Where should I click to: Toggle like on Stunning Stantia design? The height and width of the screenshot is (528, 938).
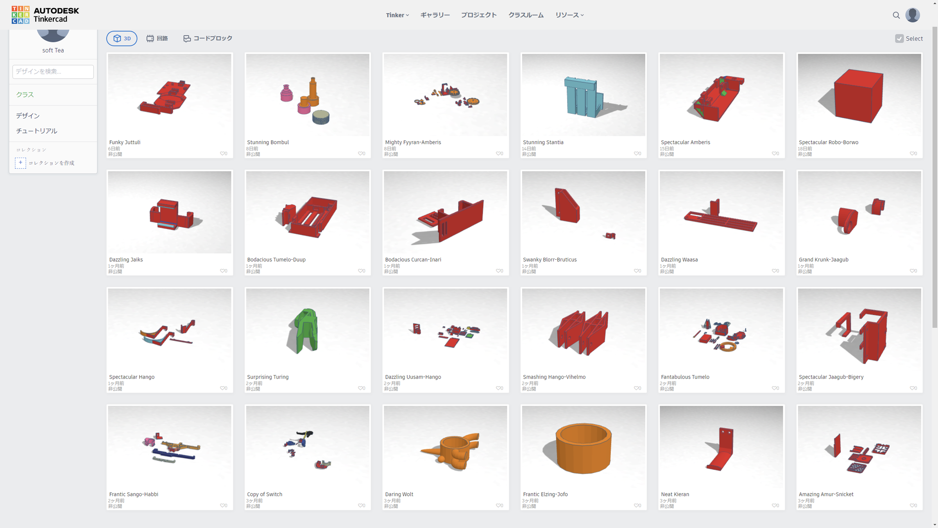pyautogui.click(x=636, y=153)
